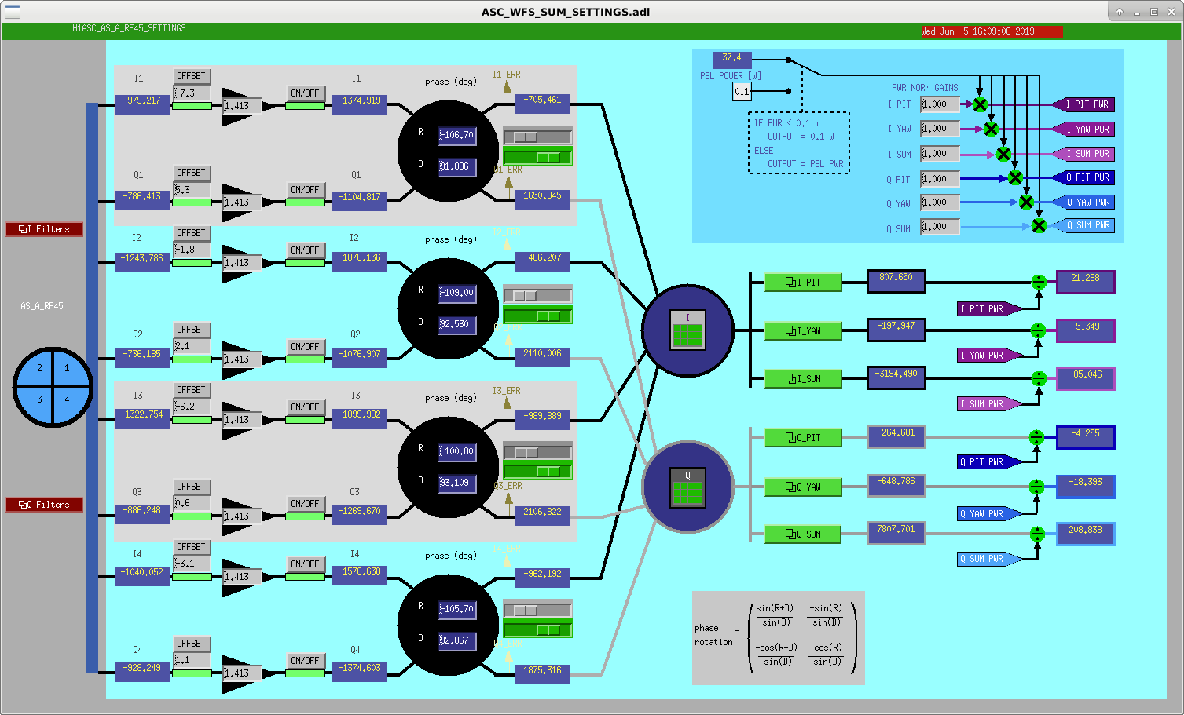Click the Q SUM multiplier node
This screenshot has width=1184, height=715.
coord(1039,226)
